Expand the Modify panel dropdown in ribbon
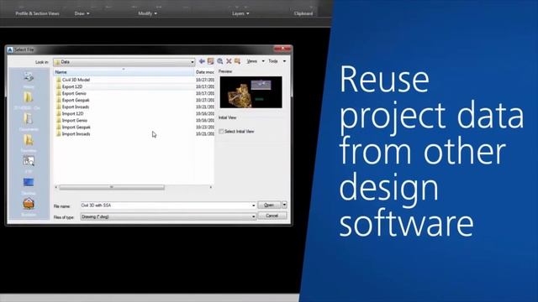The image size is (538, 302). 148,13
